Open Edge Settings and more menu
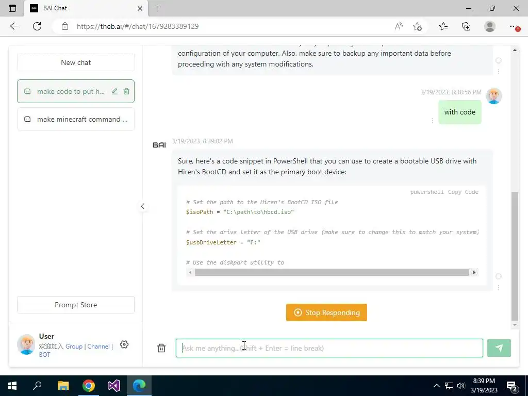Viewport: 528px width, 396px height. pyautogui.click(x=514, y=26)
